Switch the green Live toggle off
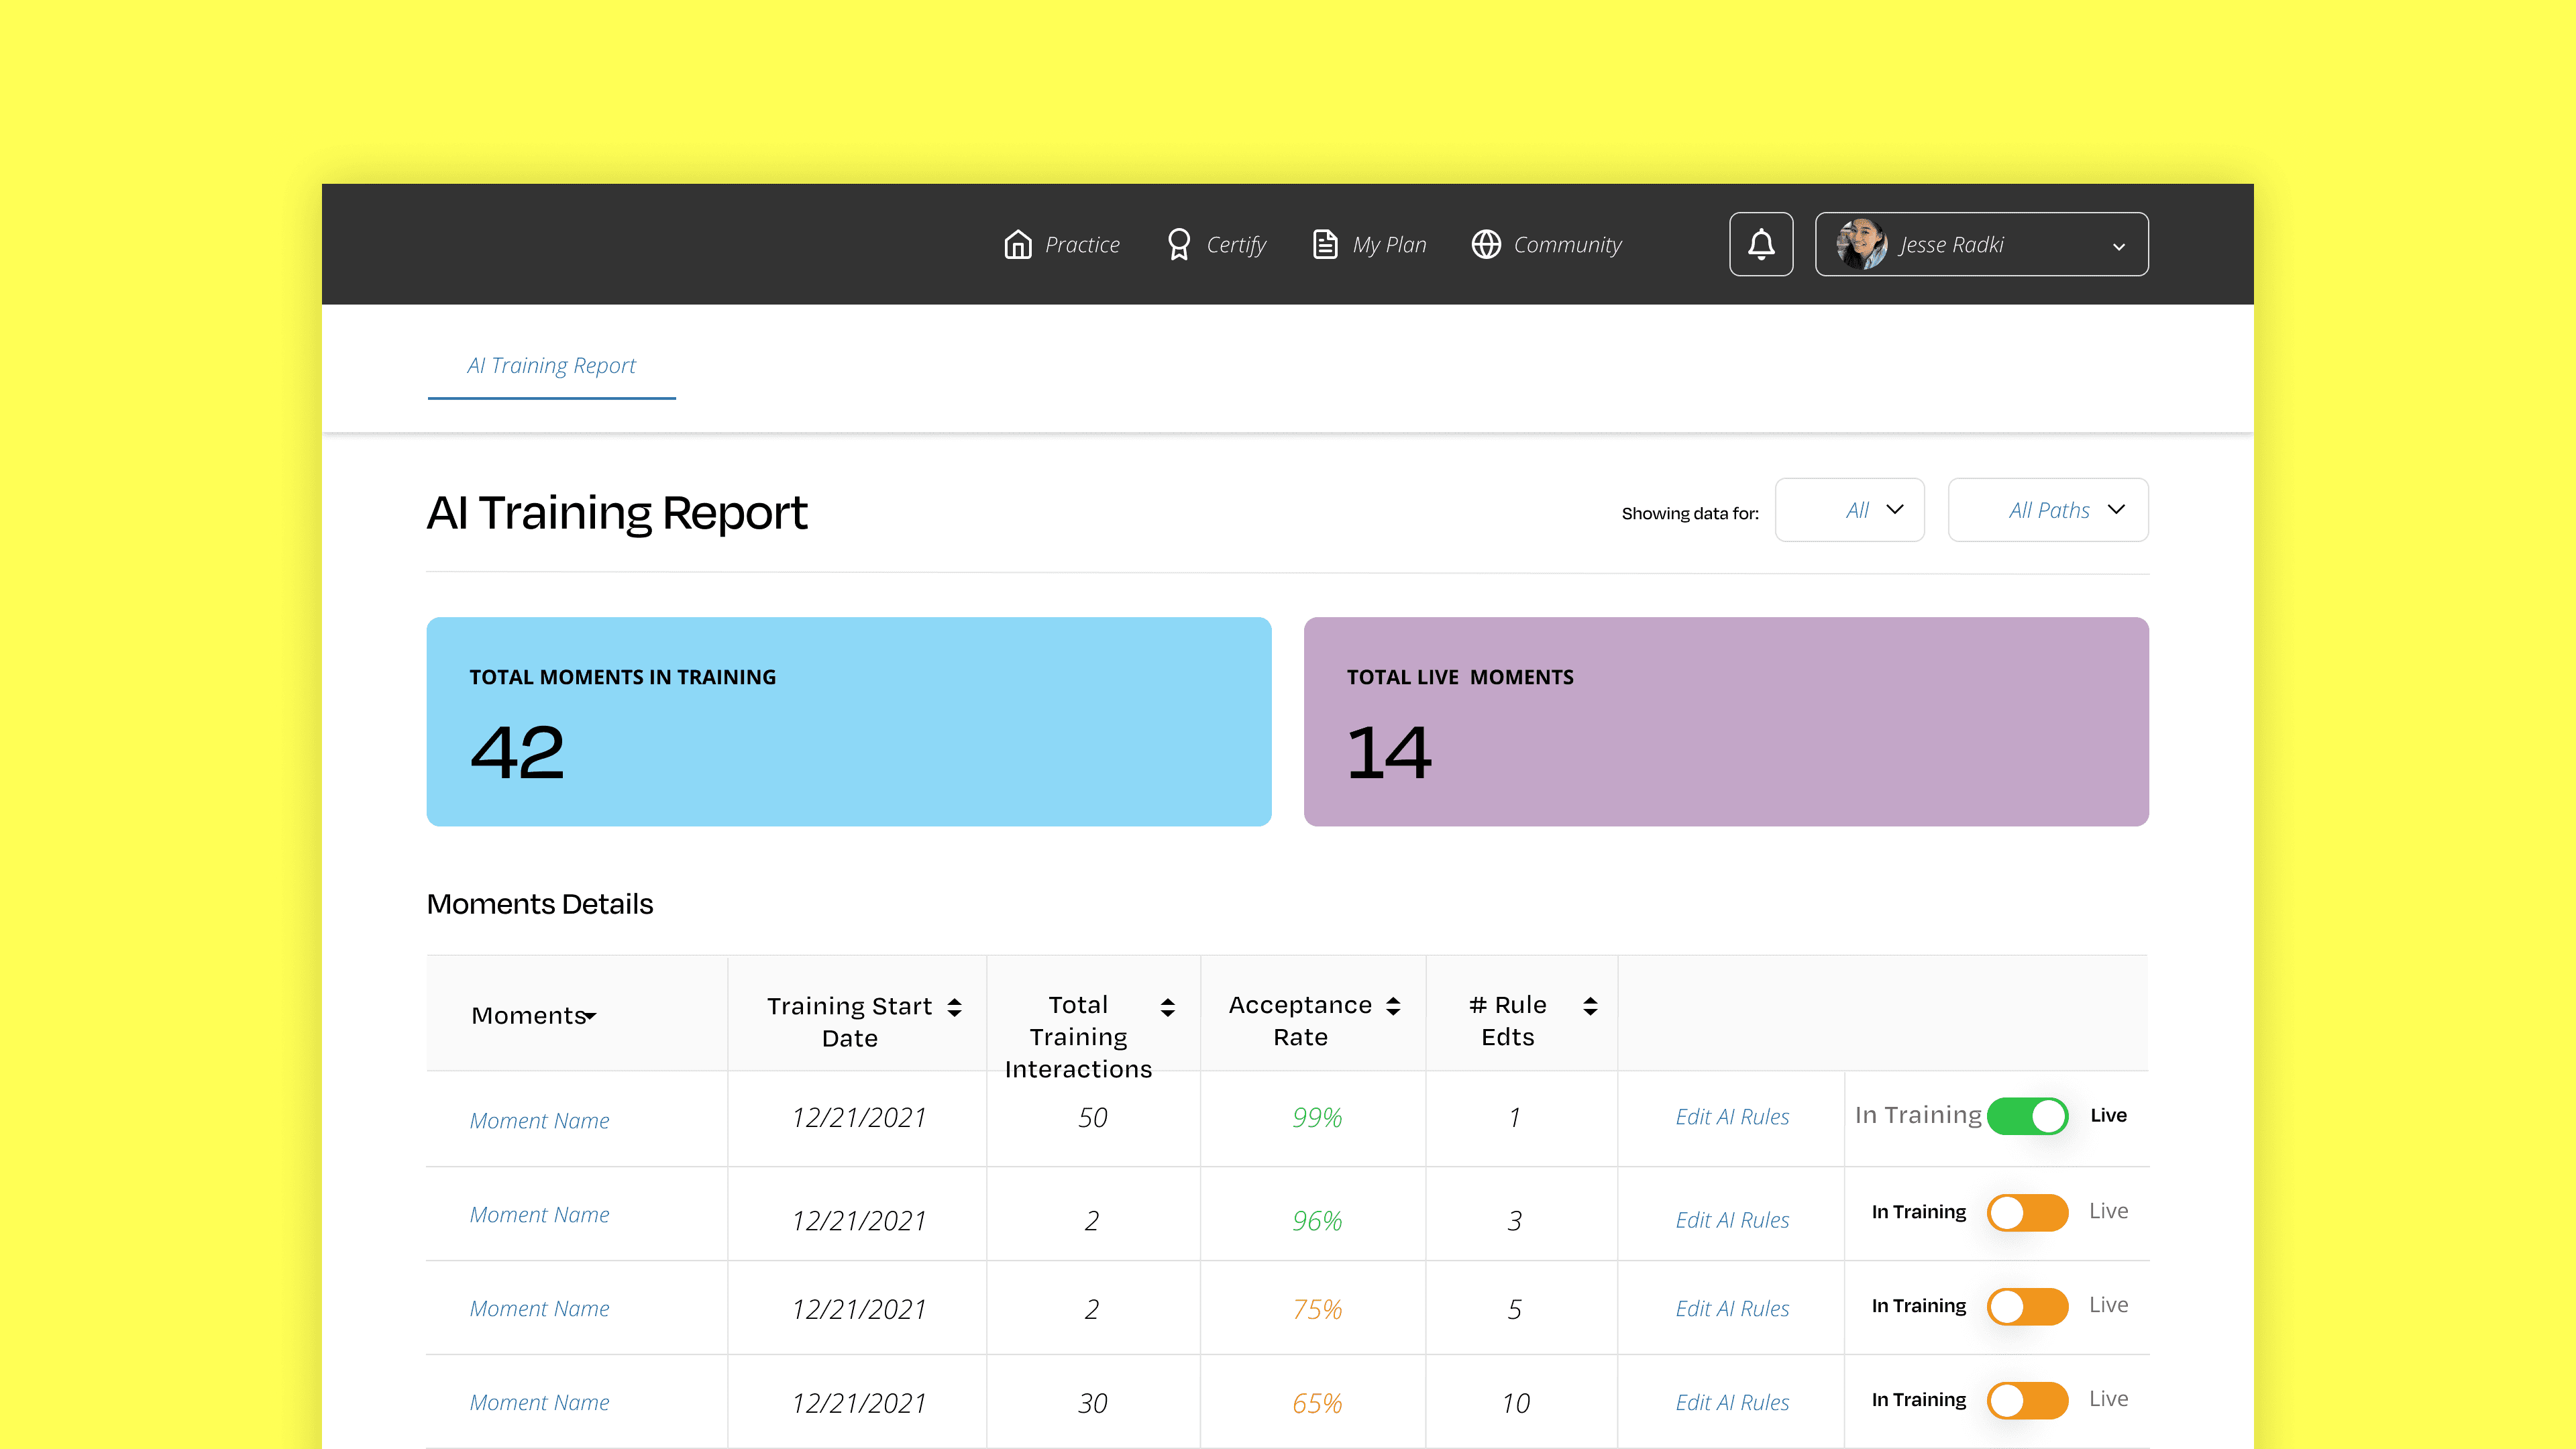The image size is (2576, 1449). (x=2027, y=1116)
